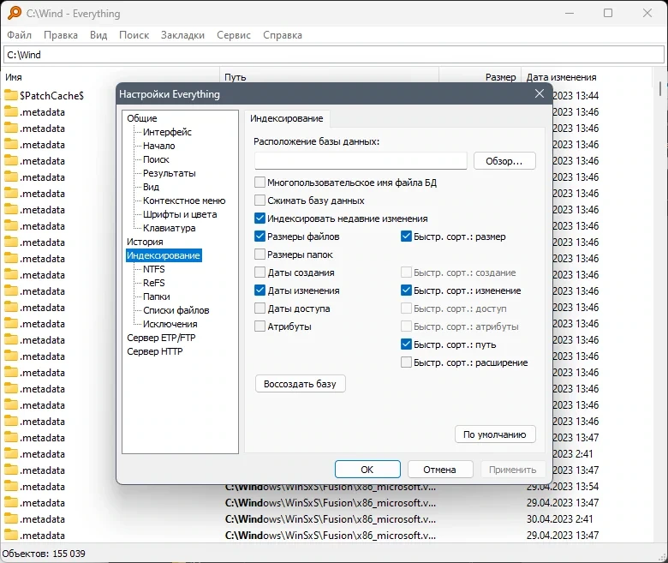Select Контекстное меню in settings tree

click(x=184, y=201)
